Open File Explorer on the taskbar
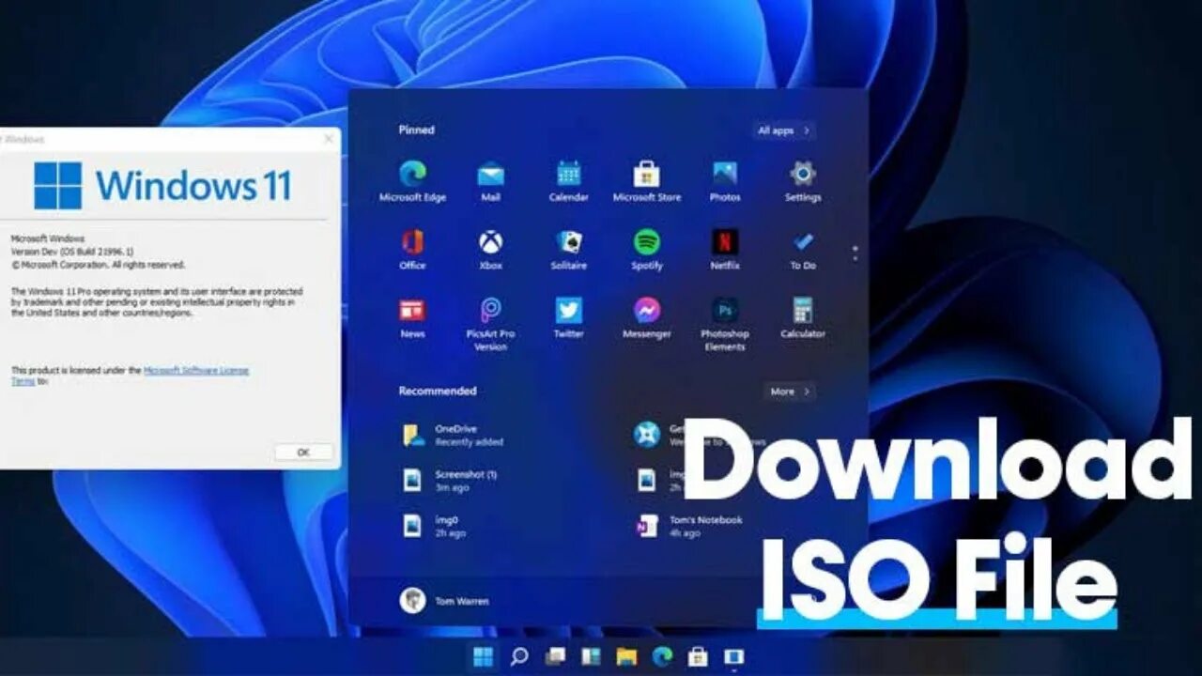 (x=626, y=656)
